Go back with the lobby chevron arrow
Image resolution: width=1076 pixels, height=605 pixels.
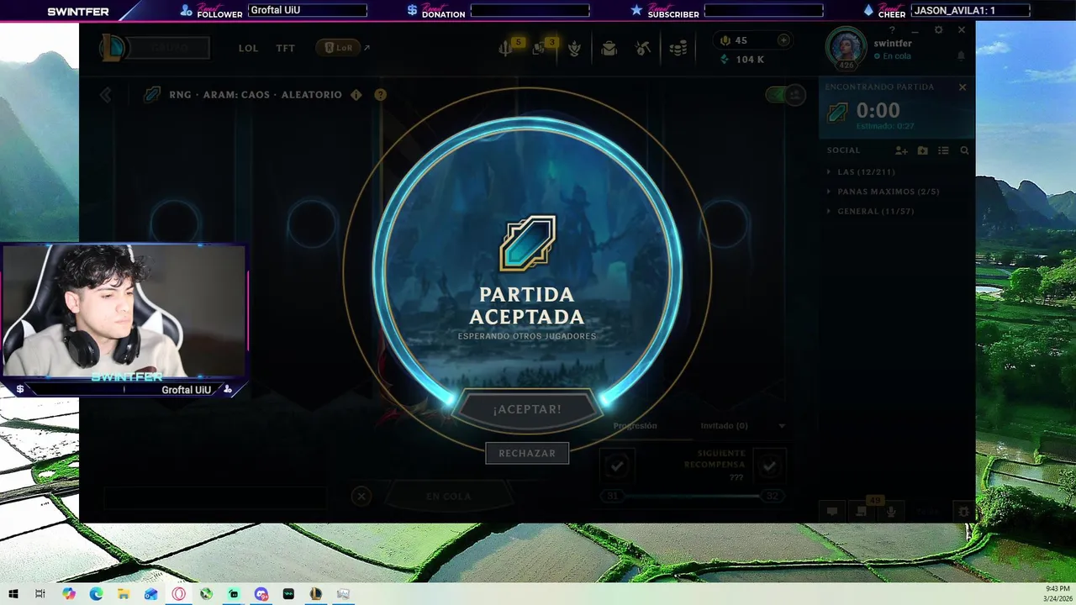coord(106,95)
